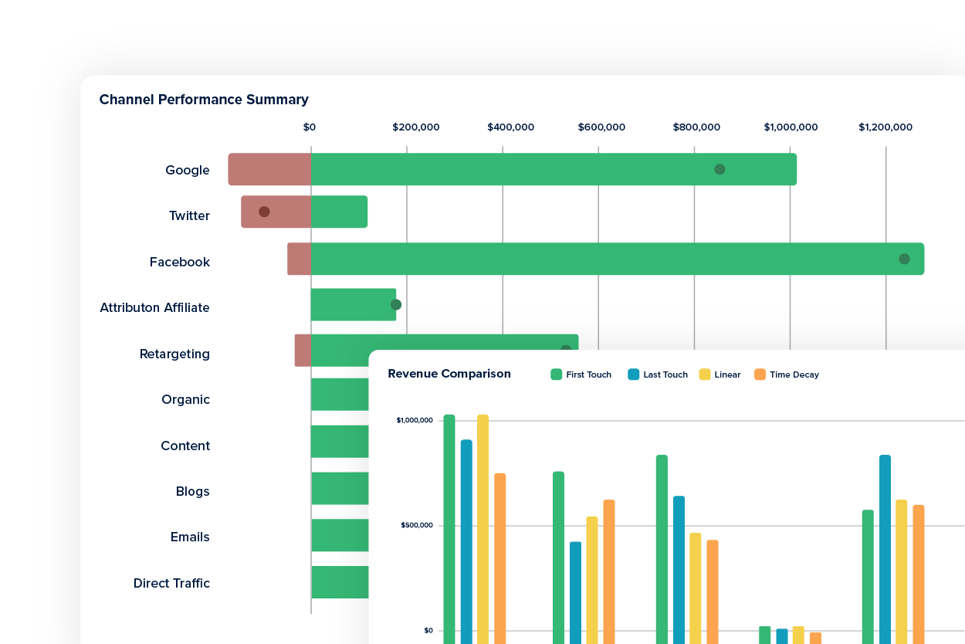The height and width of the screenshot is (644, 965).
Task: Select the Facebook channel label
Action: point(180,262)
